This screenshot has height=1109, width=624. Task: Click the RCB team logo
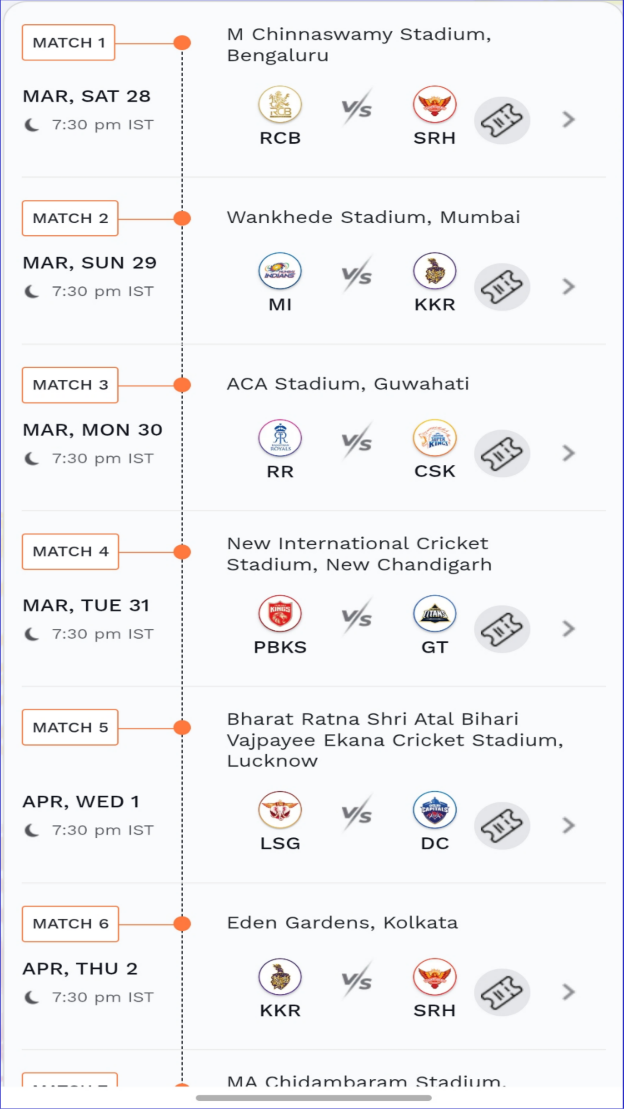280,105
